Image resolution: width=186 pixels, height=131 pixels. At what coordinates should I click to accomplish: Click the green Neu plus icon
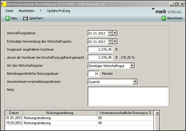7,18
